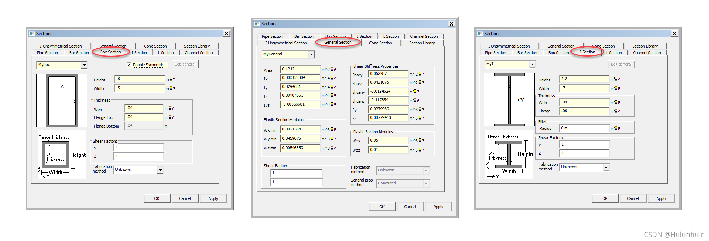
Task: Click the Ix help bulb icon
Action: click(x=333, y=78)
